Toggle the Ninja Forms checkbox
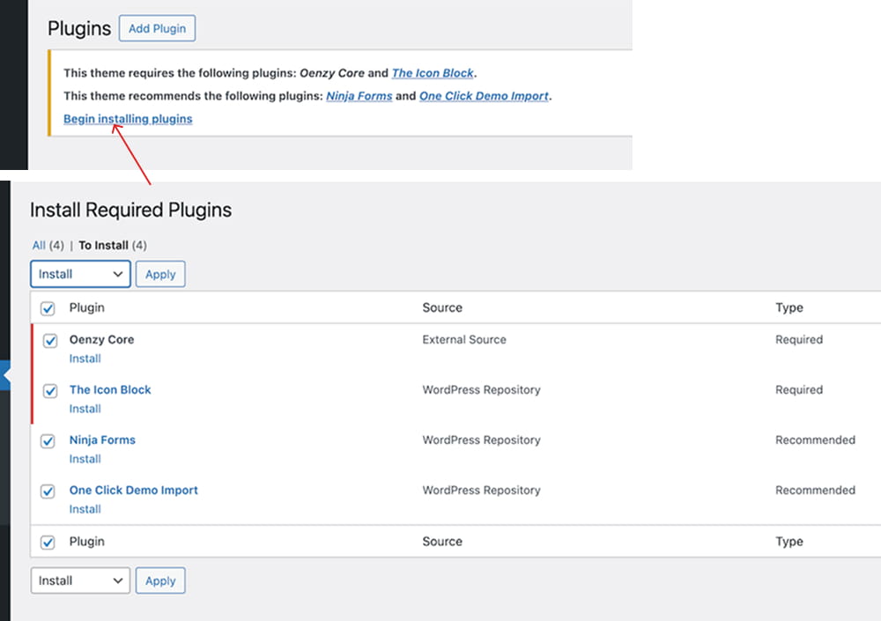The height and width of the screenshot is (621, 881). 48,440
